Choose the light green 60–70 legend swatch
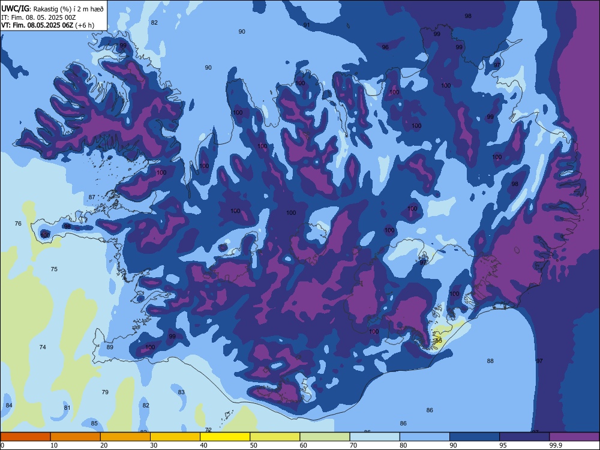Viewport: 600px width, 450px height. coord(325,437)
